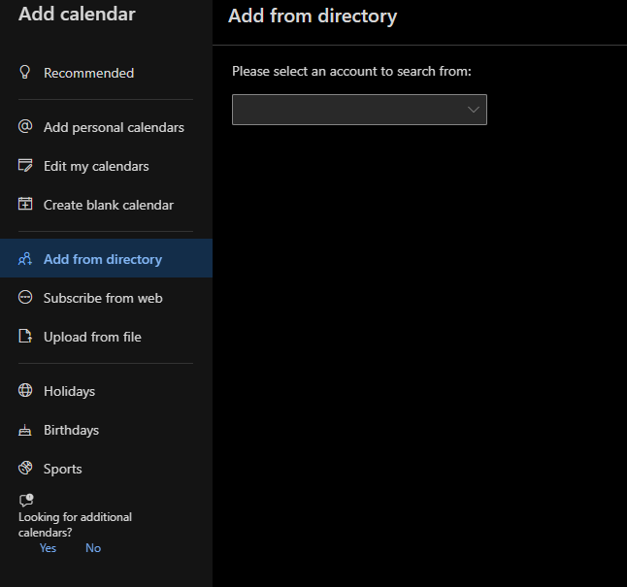Click the Subscribe from web icon

tap(25, 298)
